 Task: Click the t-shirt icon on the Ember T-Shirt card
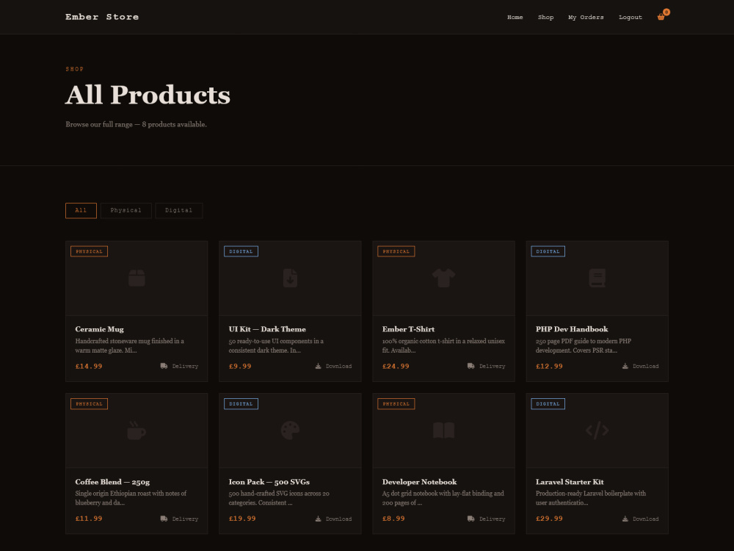(444, 278)
